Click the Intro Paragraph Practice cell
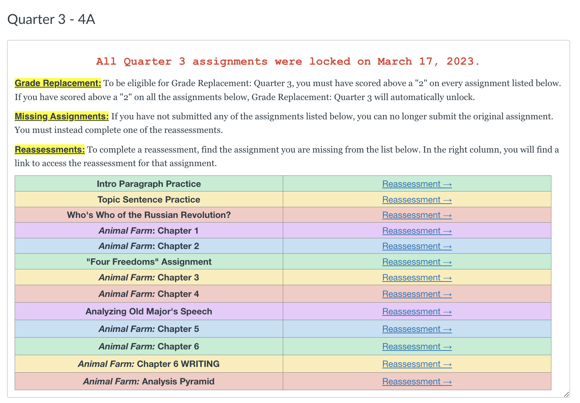The image size is (580, 403). [149, 184]
